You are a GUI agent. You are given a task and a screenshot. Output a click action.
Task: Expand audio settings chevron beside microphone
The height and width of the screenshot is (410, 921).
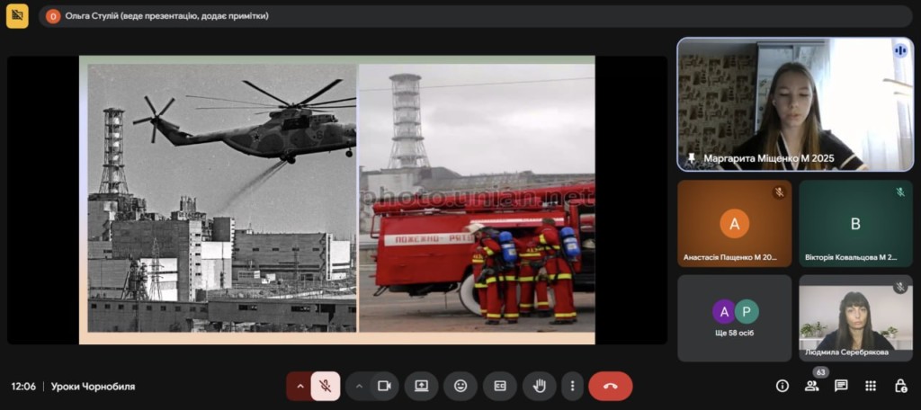pyautogui.click(x=300, y=386)
